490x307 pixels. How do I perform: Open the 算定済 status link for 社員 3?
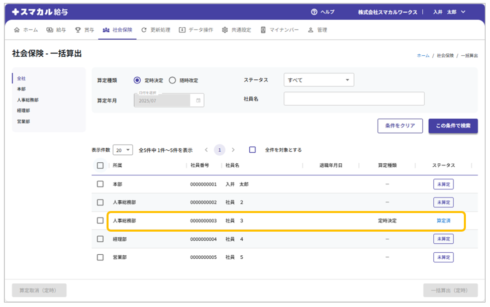pyautogui.click(x=443, y=221)
